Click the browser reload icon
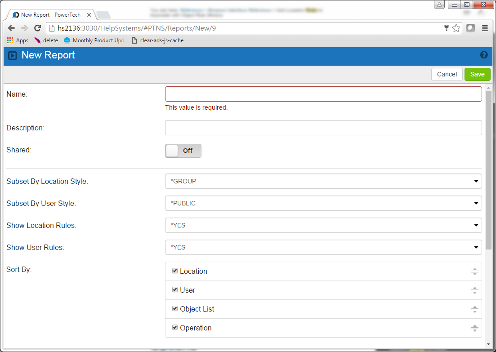 (38, 28)
